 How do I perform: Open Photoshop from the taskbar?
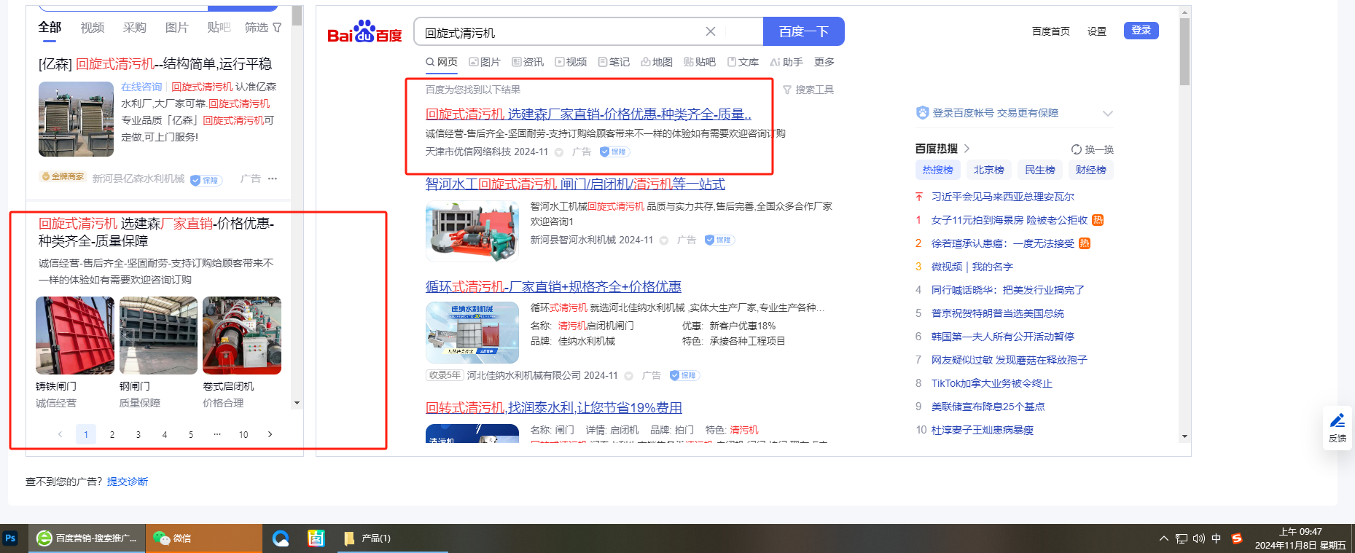point(10,538)
